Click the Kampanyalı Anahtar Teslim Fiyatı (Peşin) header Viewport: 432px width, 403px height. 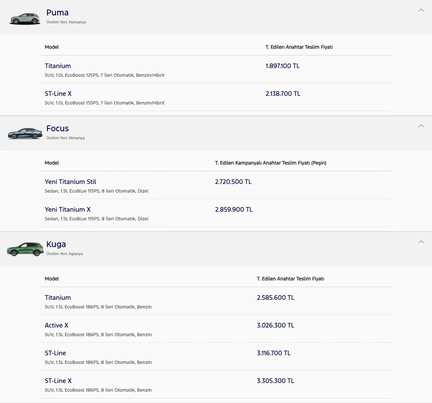(x=271, y=163)
